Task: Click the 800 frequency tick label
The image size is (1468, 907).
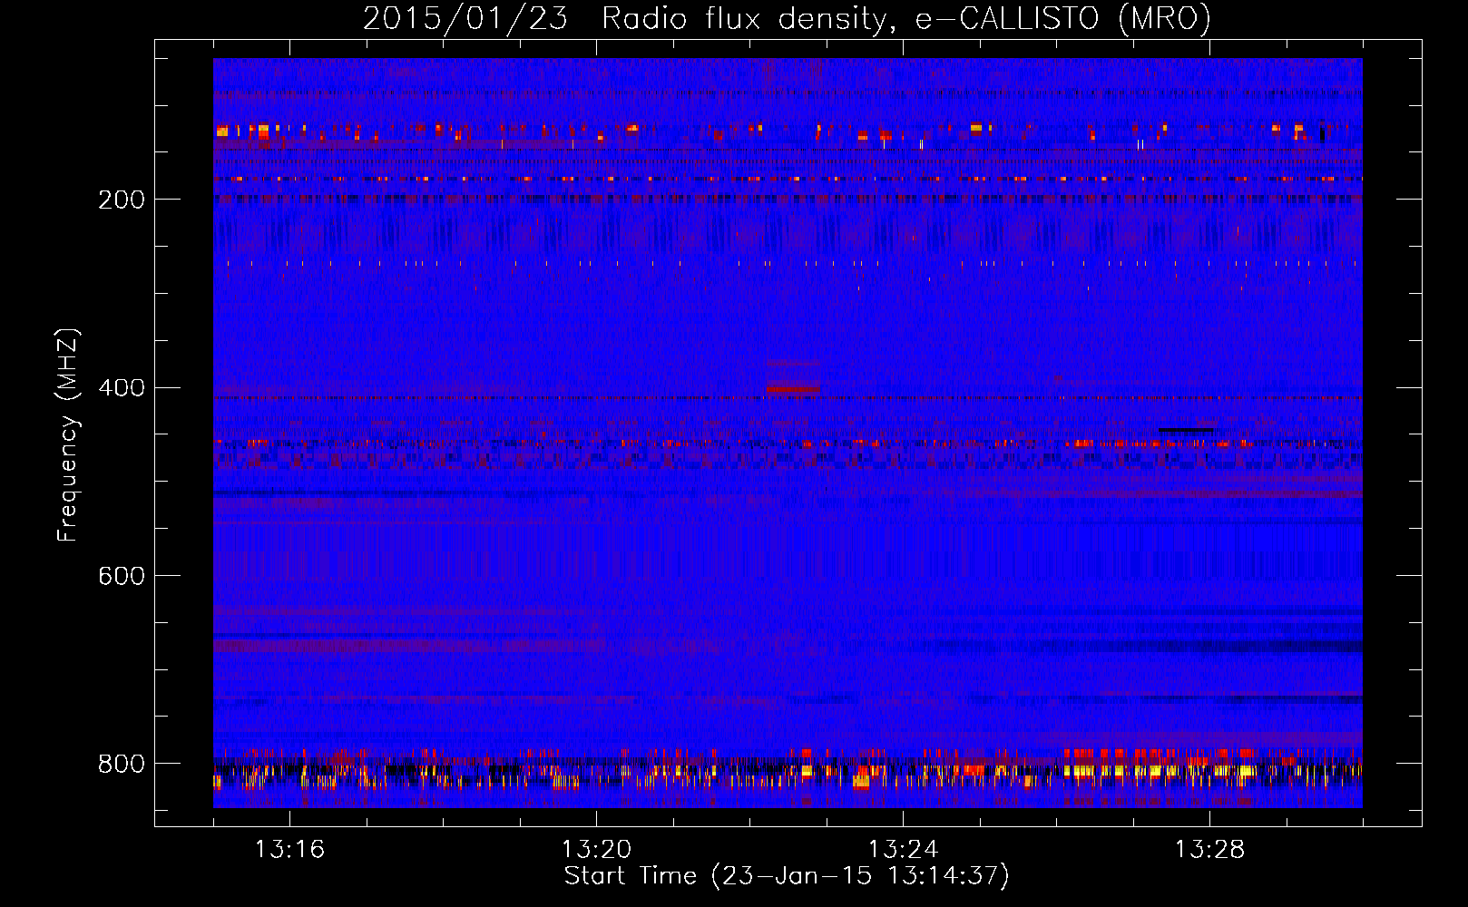Action: 121,765
